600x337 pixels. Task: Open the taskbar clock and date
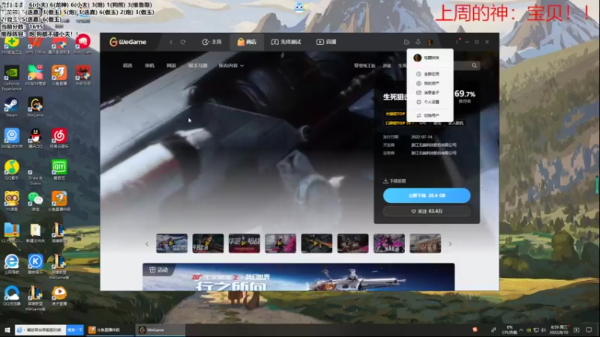point(559,330)
